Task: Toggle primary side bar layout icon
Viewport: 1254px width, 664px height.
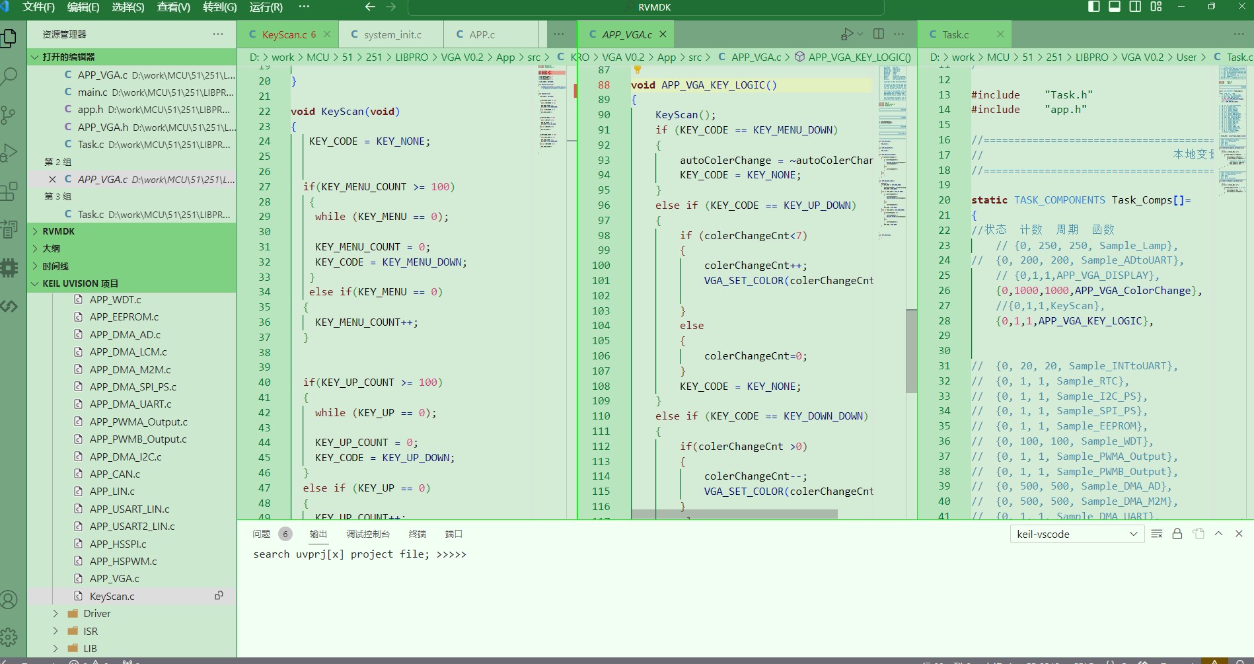Action: click(1094, 7)
